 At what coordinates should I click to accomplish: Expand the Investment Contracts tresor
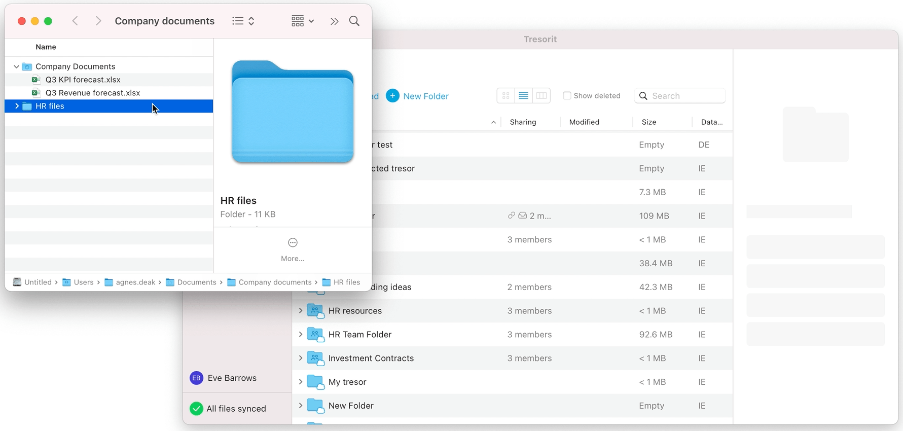(x=301, y=358)
